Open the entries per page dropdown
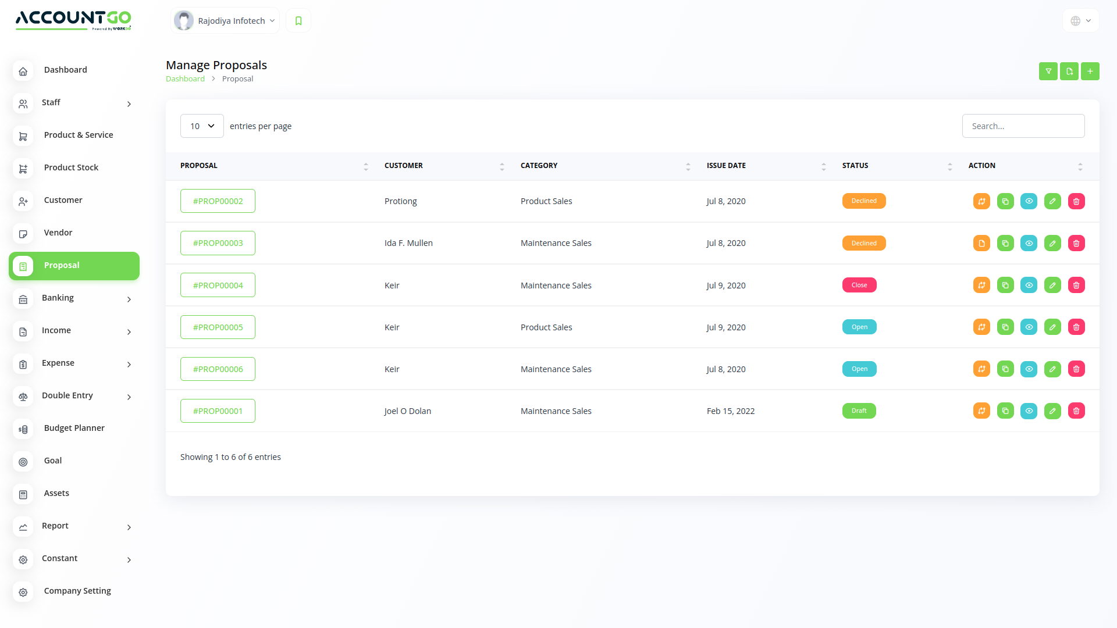 [202, 126]
